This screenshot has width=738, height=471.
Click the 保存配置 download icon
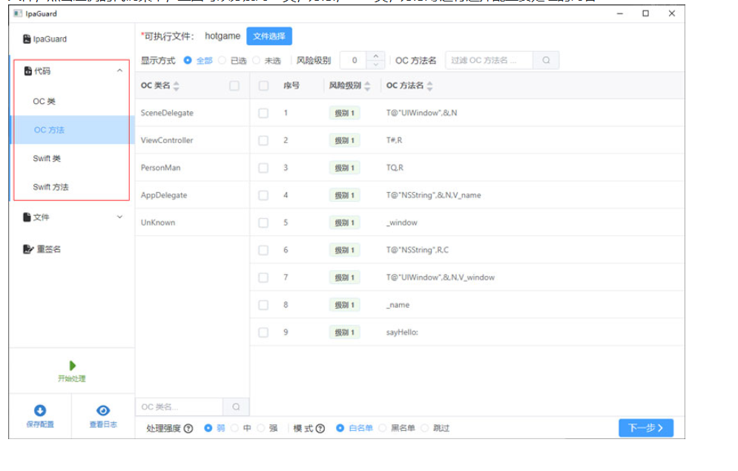point(40,409)
